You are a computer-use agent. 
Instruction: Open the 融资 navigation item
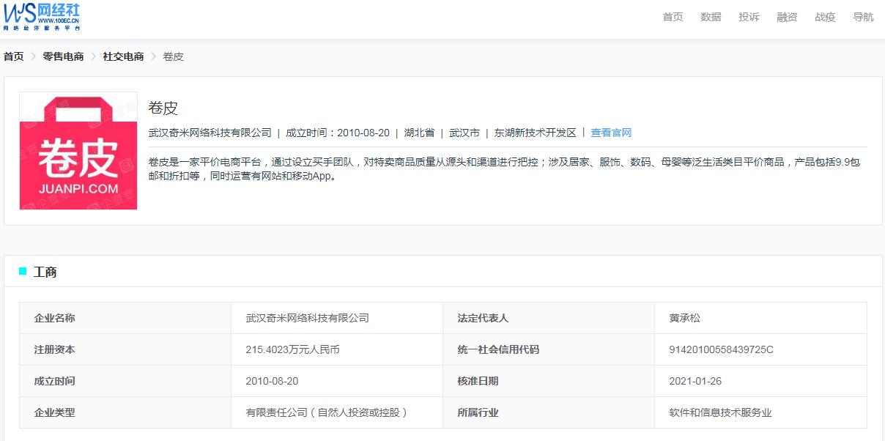click(787, 16)
